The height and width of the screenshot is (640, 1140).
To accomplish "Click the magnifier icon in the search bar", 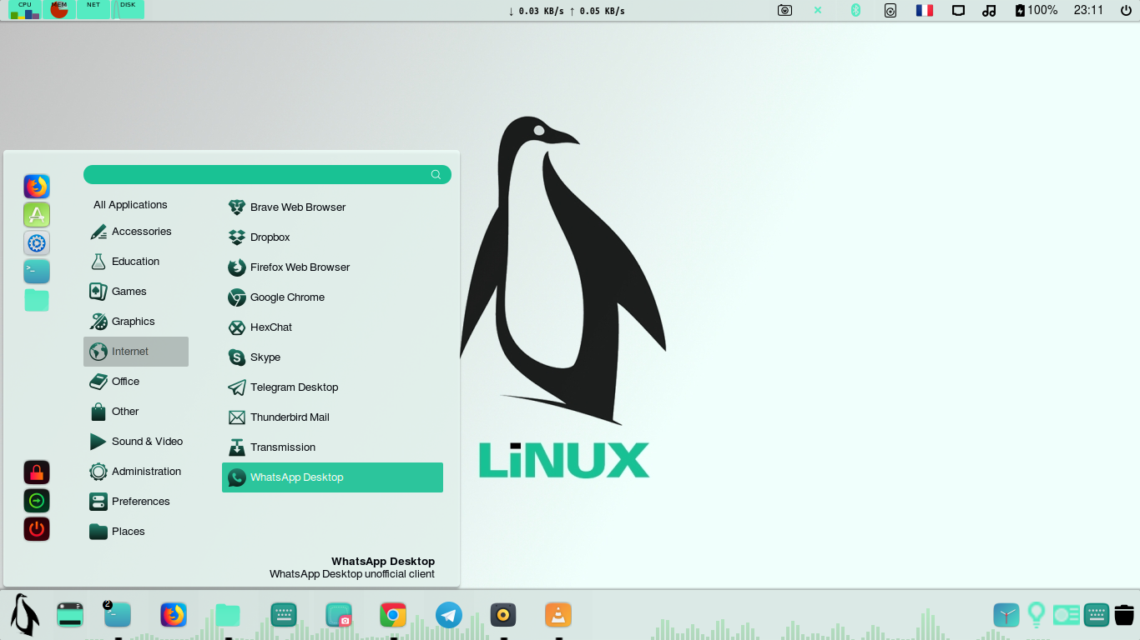I will point(436,174).
